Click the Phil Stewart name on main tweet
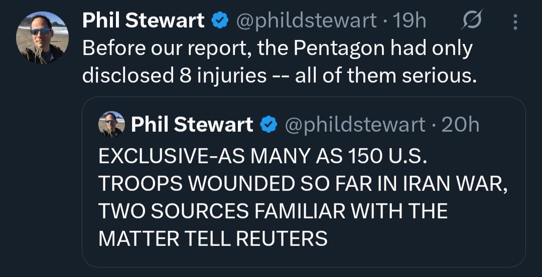This screenshot has height=277, width=542. click(x=144, y=21)
